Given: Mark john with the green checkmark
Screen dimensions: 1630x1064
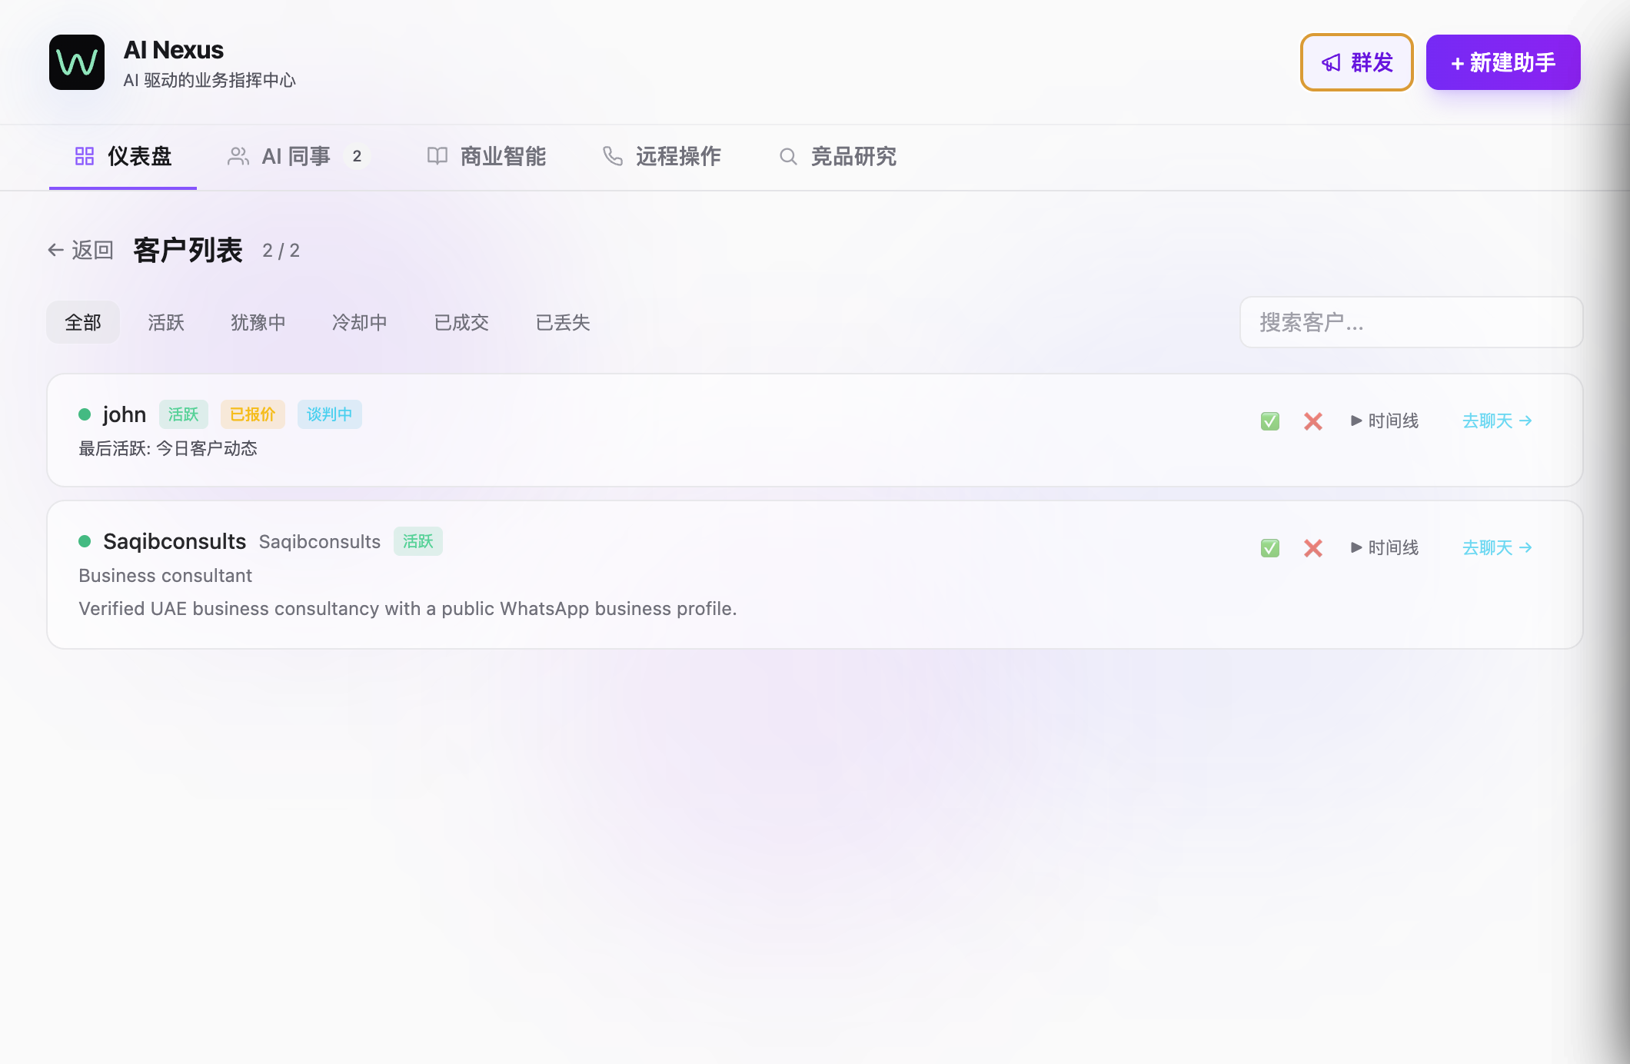Looking at the screenshot, I should pyautogui.click(x=1270, y=421).
